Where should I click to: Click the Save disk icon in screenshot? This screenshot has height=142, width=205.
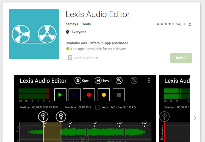point(98,80)
